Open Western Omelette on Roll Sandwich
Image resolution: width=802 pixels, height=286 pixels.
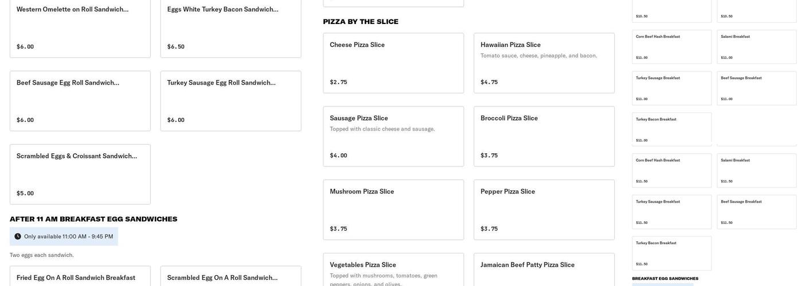coord(80,27)
